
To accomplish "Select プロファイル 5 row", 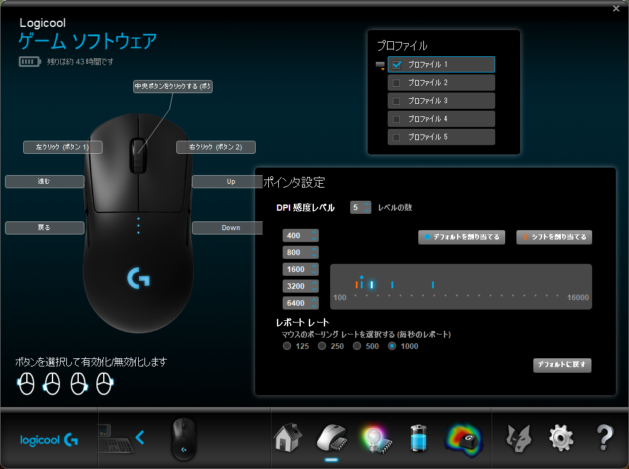I will pyautogui.click(x=441, y=137).
